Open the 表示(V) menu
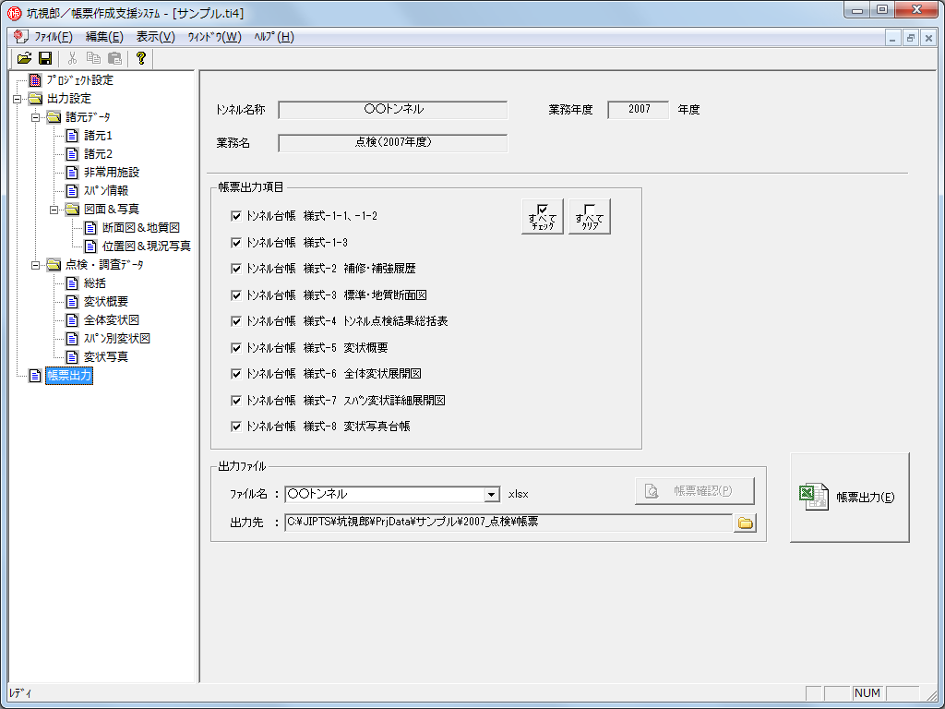Image resolution: width=945 pixels, height=709 pixels. click(155, 37)
